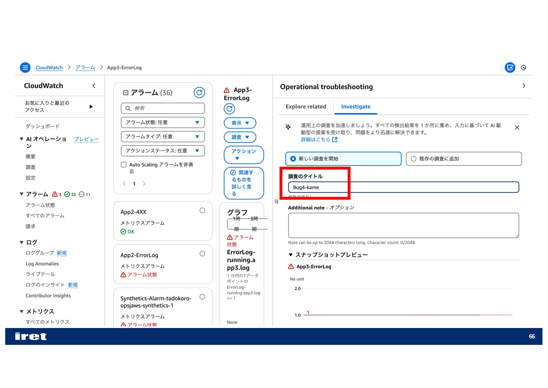
Task: Click the hexagon settings icon in header
Action: (524, 67)
